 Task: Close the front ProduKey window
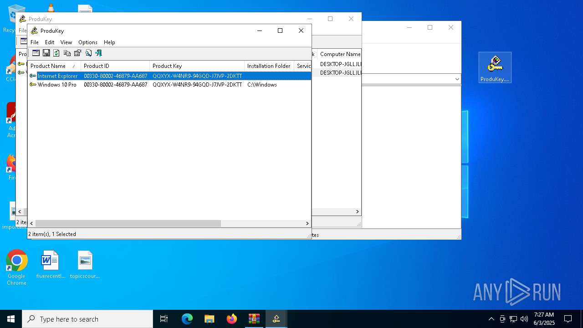(301, 31)
